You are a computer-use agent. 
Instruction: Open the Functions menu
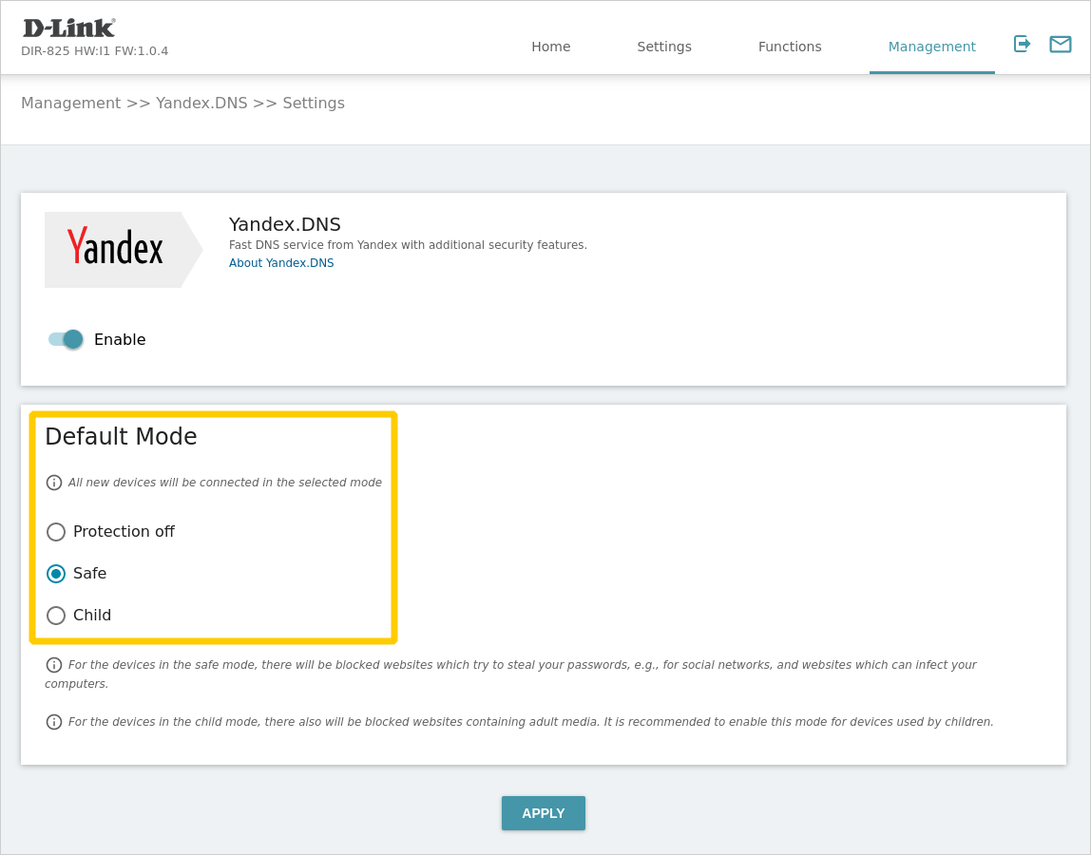790,47
